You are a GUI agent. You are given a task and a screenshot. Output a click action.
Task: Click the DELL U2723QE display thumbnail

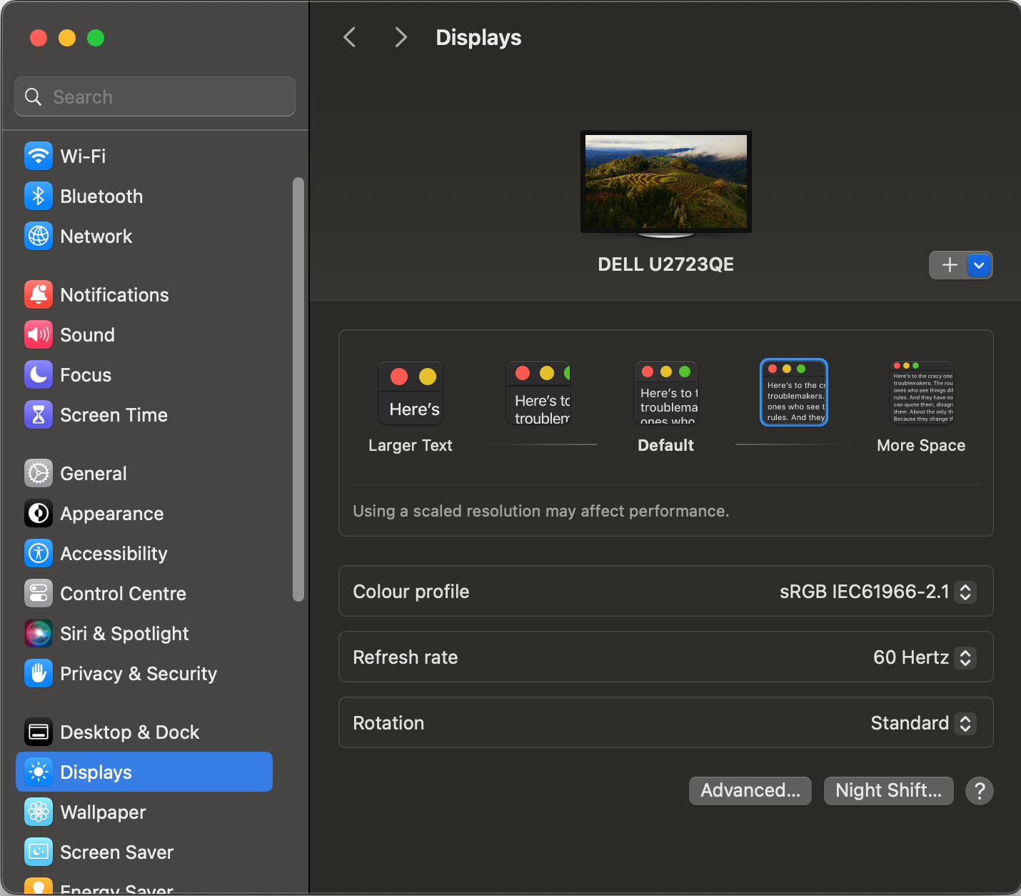(x=665, y=182)
